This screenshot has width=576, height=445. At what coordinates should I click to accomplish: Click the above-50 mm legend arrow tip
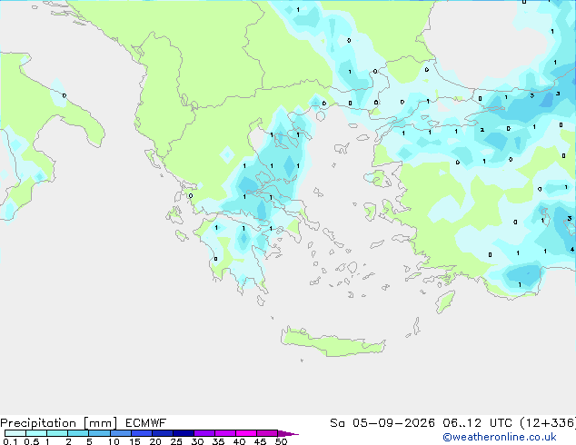tap(288, 433)
